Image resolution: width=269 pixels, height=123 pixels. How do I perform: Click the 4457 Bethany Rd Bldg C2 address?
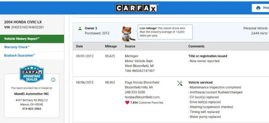click(32, 100)
